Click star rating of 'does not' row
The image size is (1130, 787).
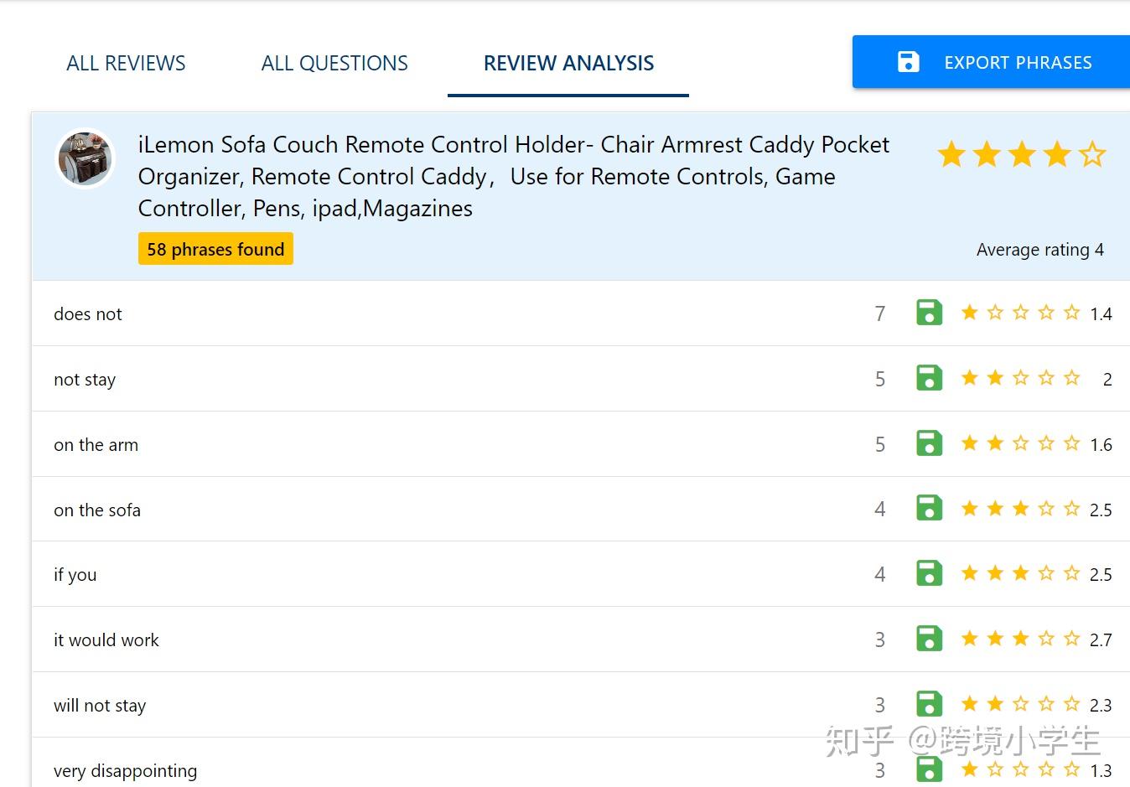point(1020,313)
